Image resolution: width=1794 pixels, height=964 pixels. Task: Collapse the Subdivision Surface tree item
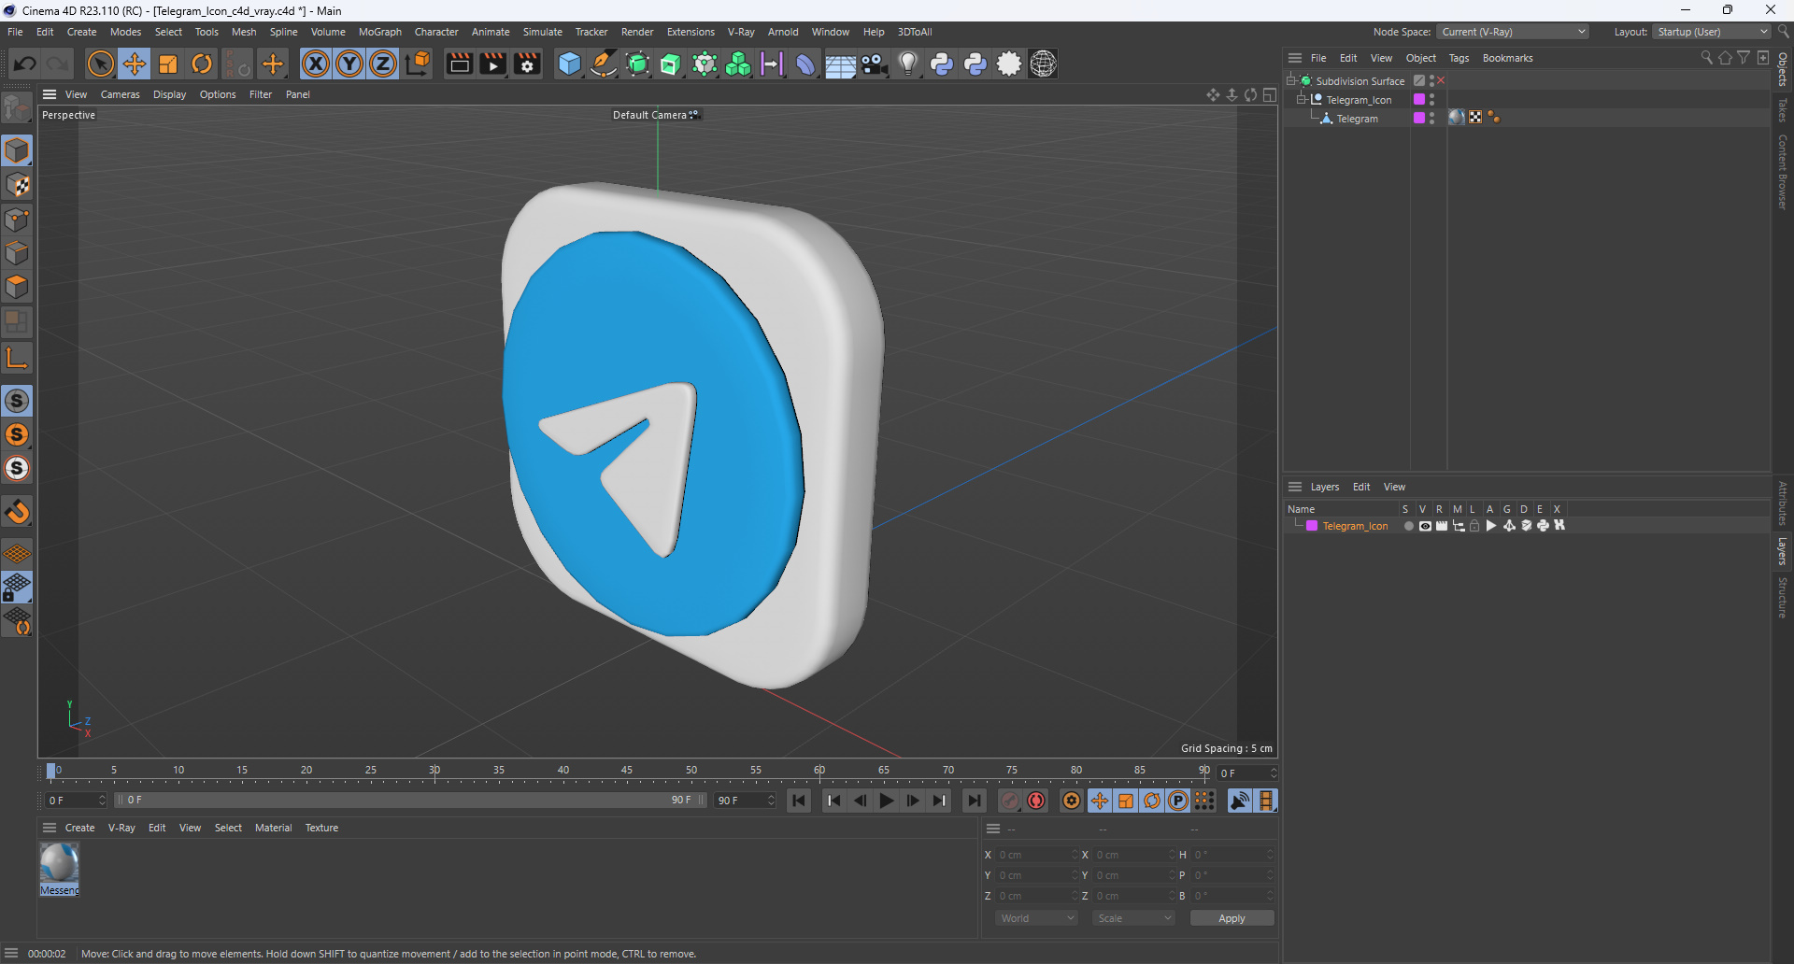(1291, 80)
